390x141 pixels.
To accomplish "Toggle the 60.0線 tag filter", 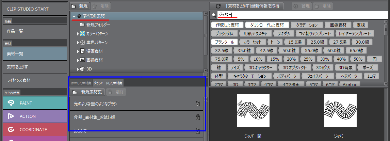I will point(333,50).
